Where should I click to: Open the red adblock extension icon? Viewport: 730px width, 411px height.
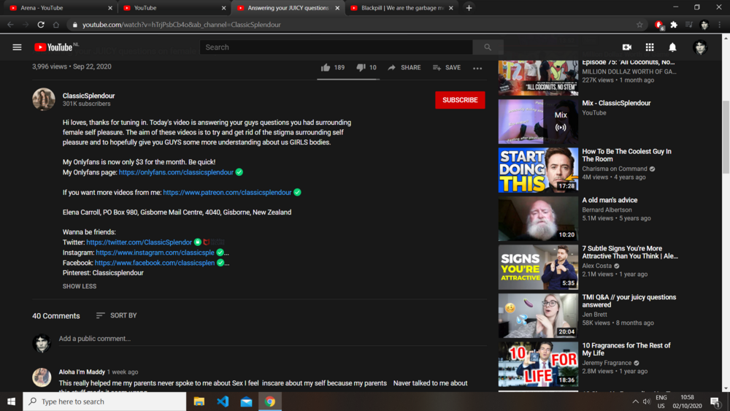coord(658,25)
